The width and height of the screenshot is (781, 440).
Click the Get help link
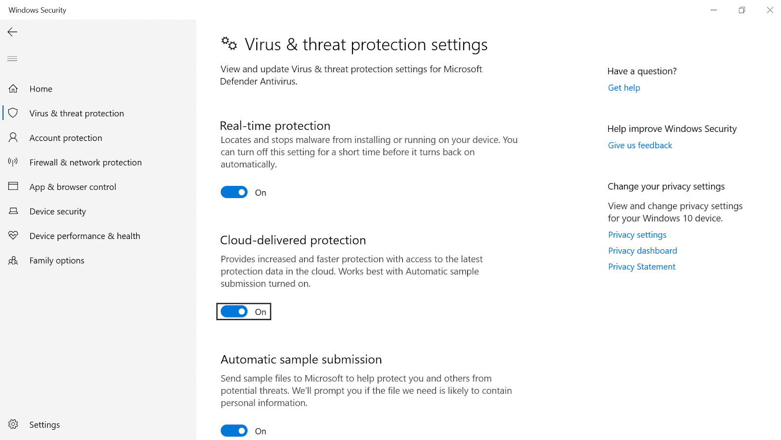click(624, 87)
